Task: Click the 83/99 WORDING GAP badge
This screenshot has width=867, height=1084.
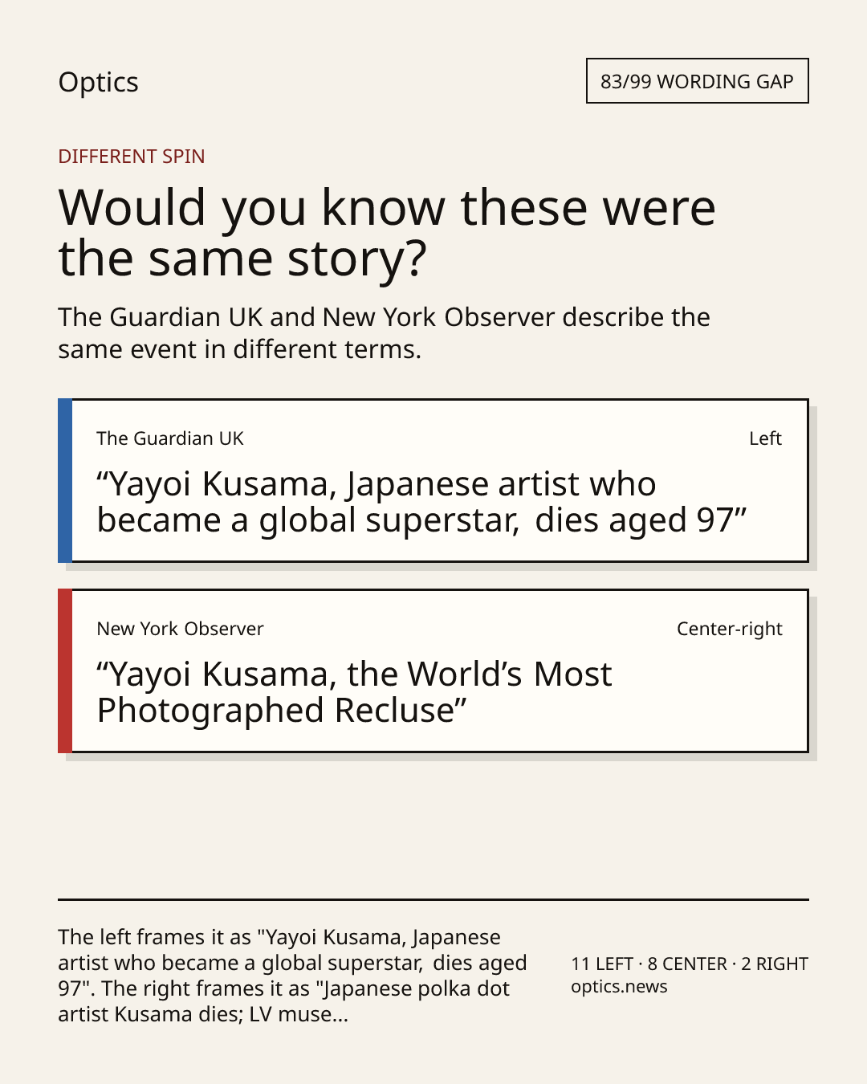Action: tap(697, 81)
